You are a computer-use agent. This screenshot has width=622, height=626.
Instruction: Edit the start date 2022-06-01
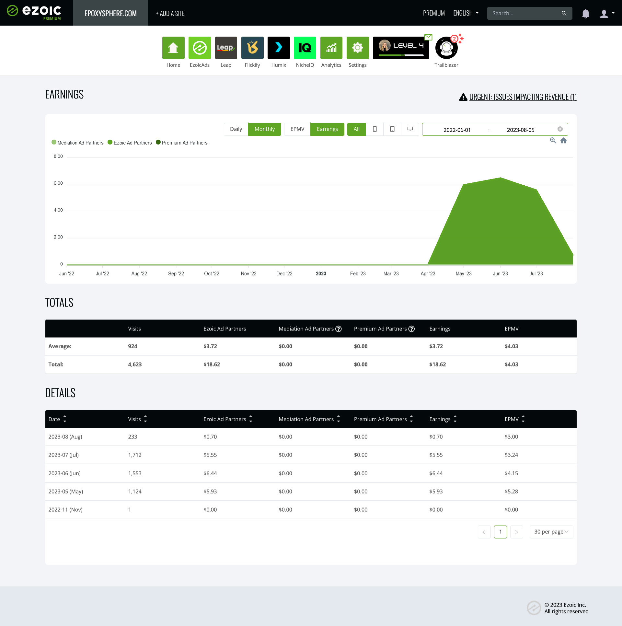[457, 130]
